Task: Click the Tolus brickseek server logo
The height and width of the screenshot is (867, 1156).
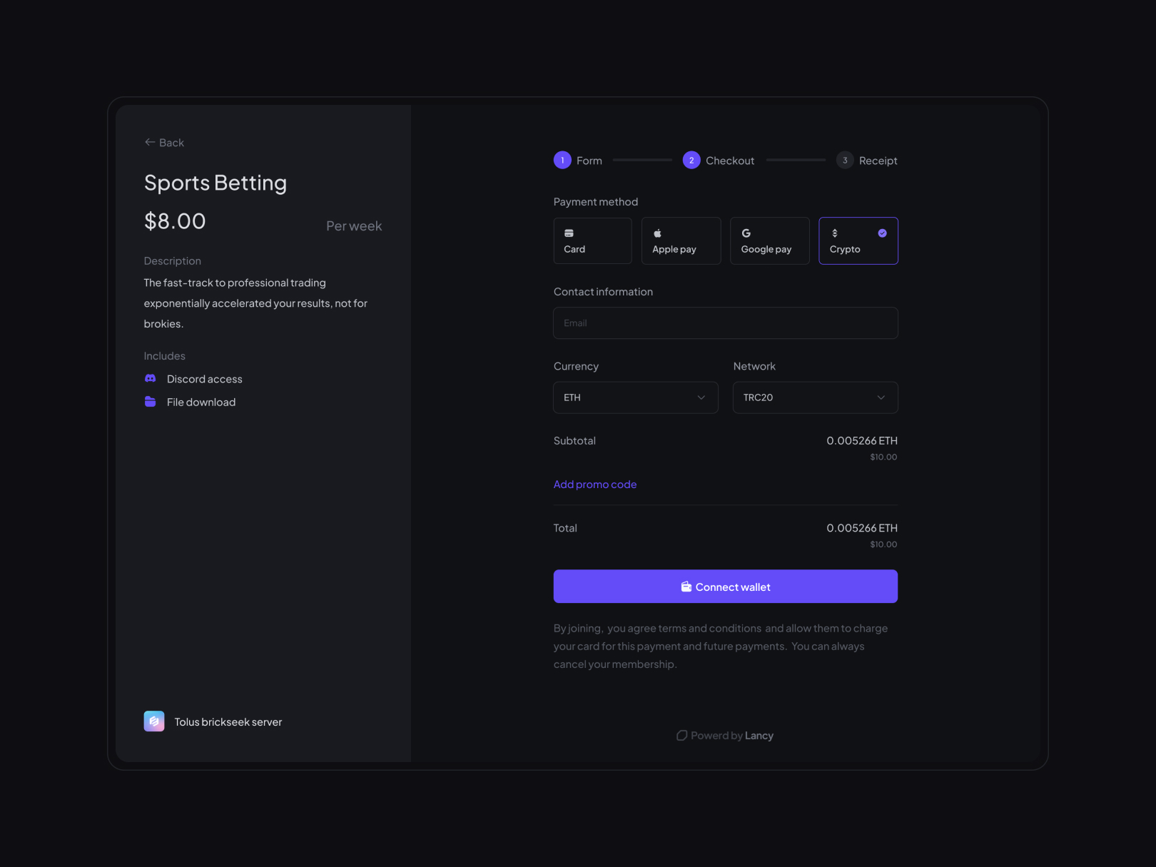Action: click(154, 721)
